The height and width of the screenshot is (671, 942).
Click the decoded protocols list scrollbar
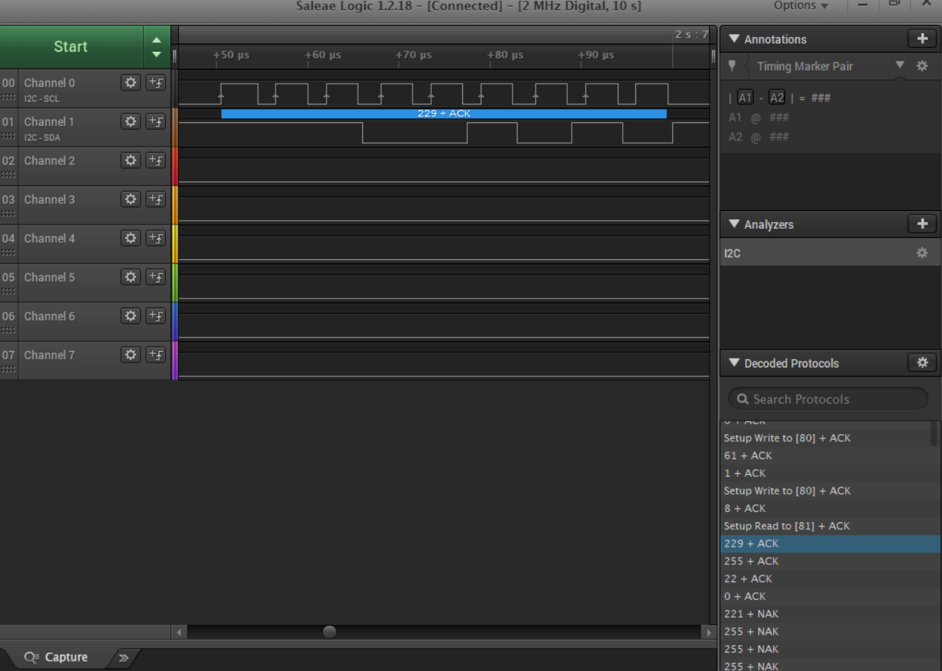point(933,433)
